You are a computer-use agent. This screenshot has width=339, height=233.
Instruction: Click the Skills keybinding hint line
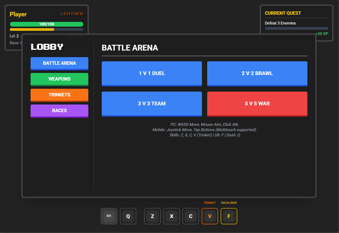coord(205,135)
